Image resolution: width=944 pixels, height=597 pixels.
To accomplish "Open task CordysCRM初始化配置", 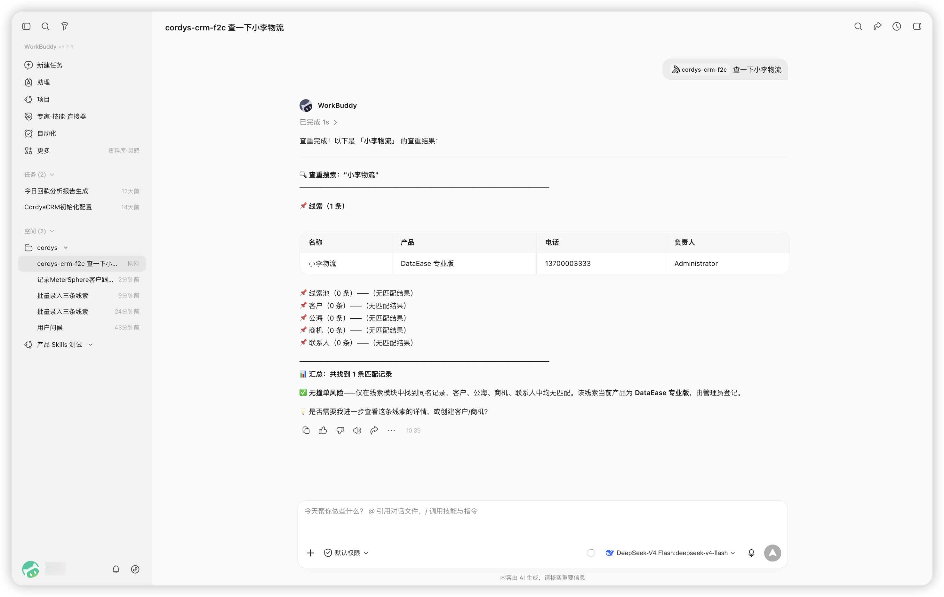I will tap(82, 207).
